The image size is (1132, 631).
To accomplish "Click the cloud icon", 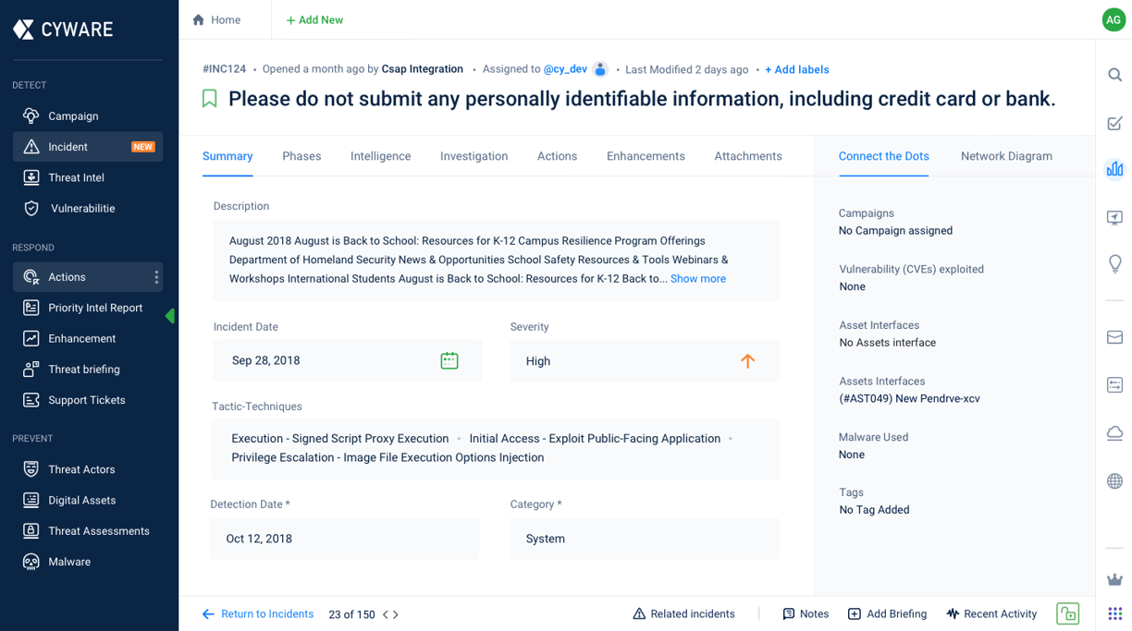I will coord(1114,433).
